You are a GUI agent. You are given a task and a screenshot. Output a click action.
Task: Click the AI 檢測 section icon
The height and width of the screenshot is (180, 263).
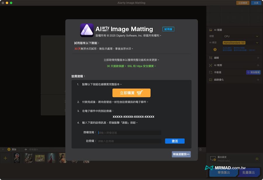(211, 65)
